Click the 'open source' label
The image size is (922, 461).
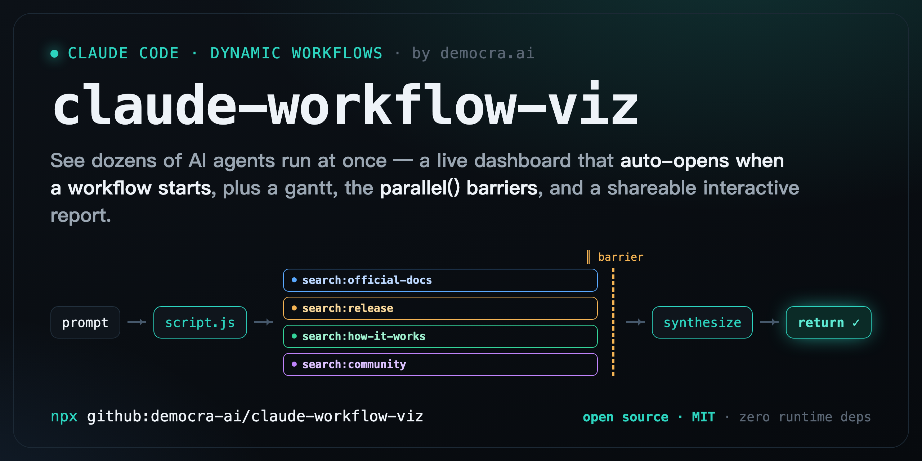626,417
